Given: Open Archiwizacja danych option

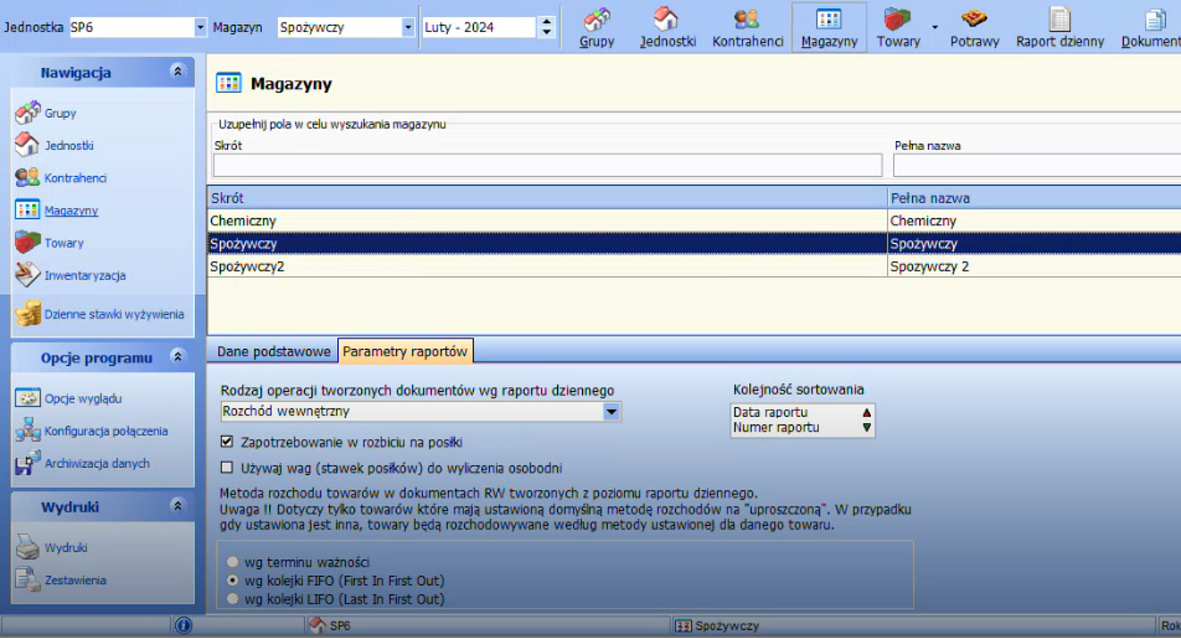Looking at the screenshot, I should tap(96, 463).
